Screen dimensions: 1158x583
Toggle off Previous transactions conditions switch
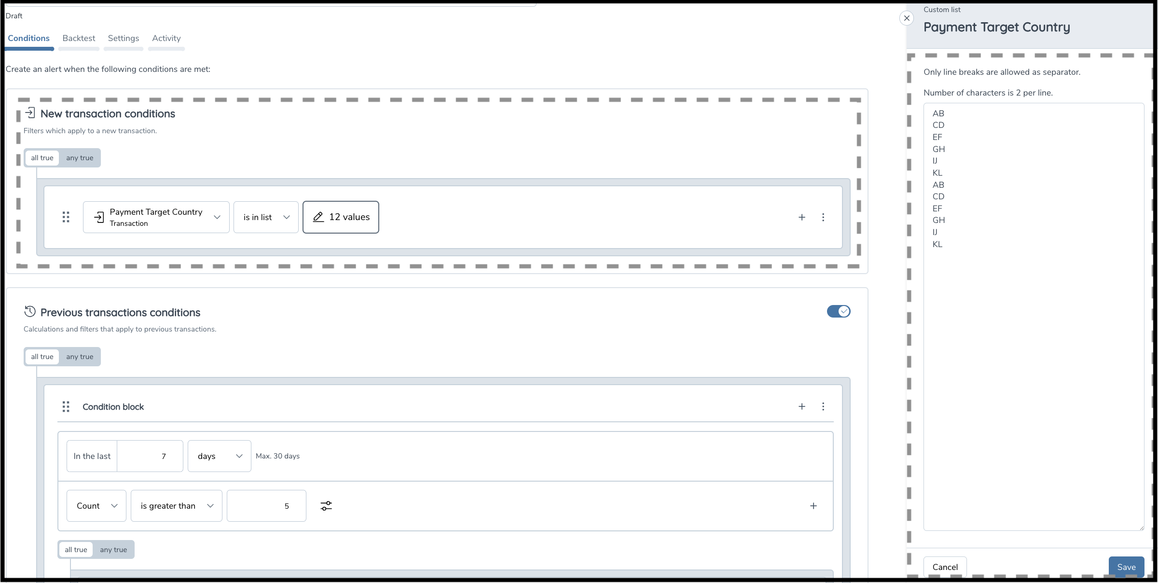click(839, 311)
